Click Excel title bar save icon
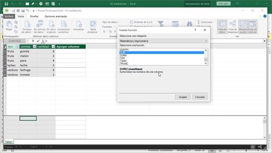Viewport: 272px width, 153px height. pos(6,4)
